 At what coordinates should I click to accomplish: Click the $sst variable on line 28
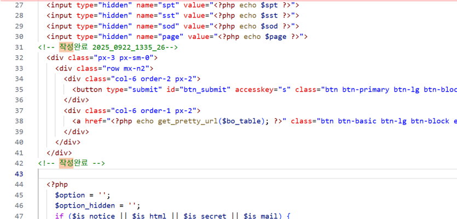click(x=269, y=16)
